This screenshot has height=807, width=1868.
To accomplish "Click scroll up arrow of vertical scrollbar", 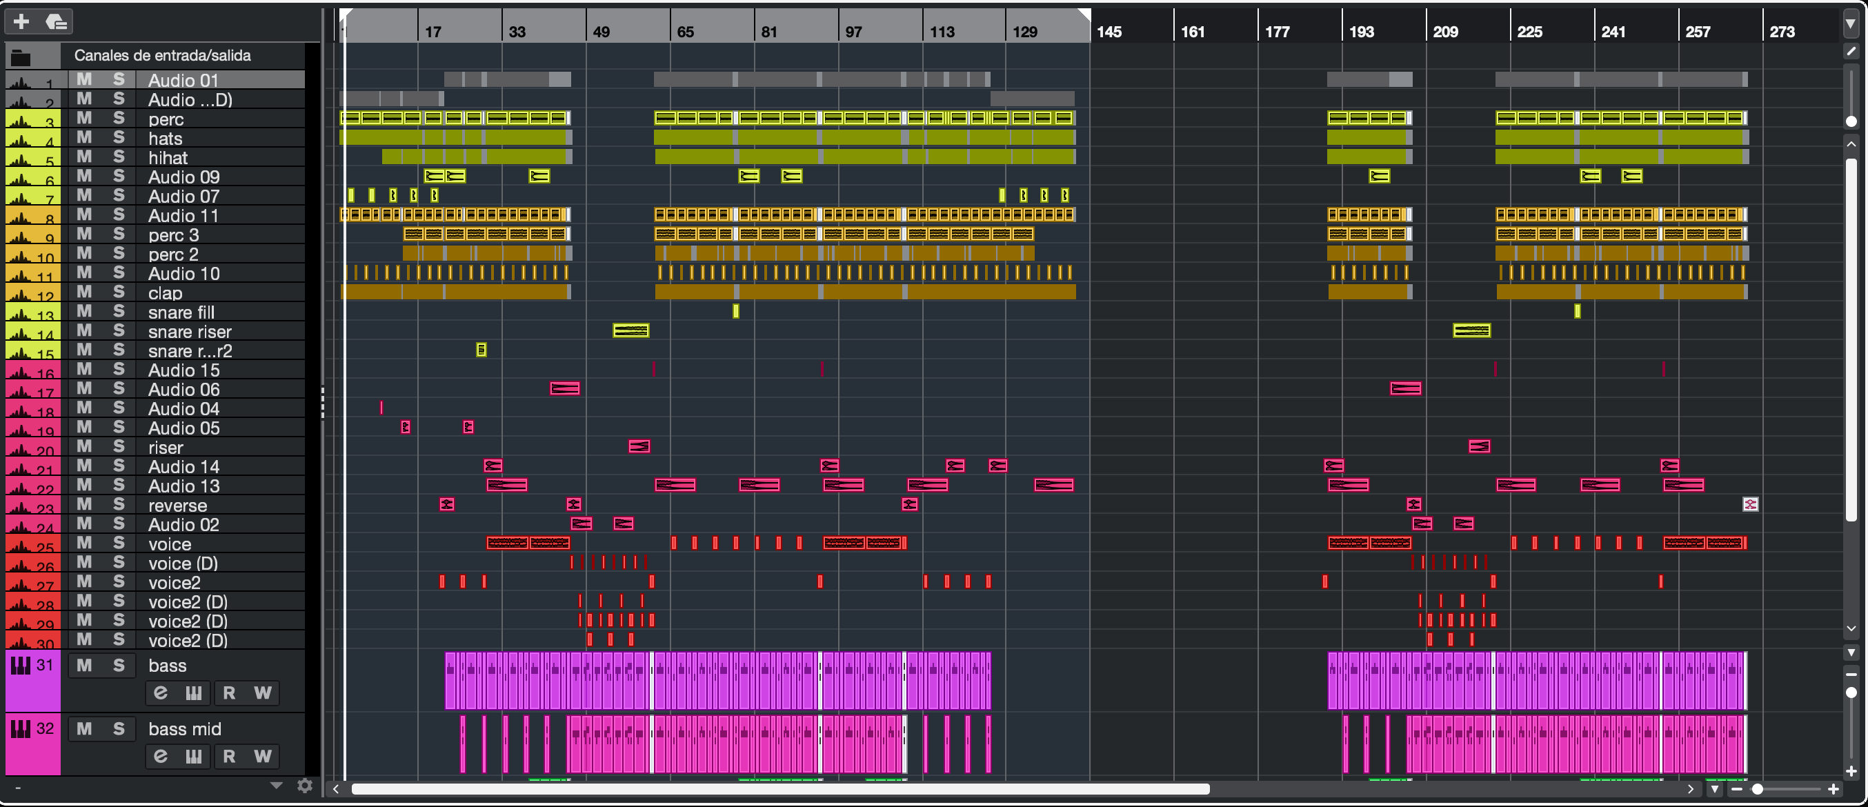I will 1851,143.
